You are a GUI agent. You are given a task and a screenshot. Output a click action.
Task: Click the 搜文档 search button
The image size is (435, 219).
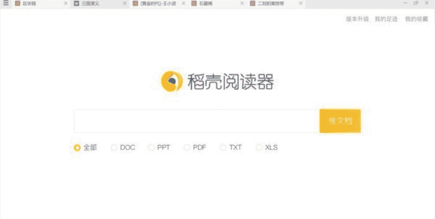point(340,121)
